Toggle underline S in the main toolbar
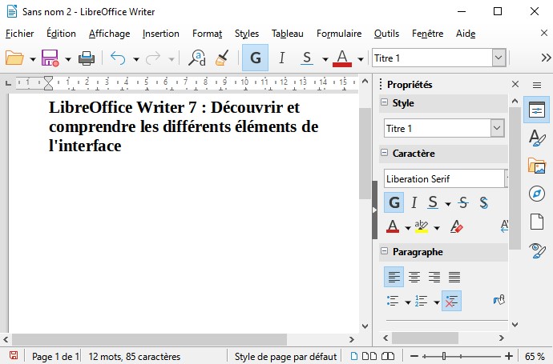The width and height of the screenshot is (553, 364). pos(307,58)
